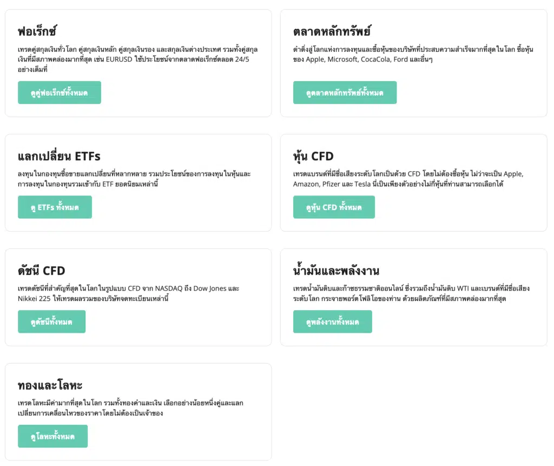Click the ฟอเร็กซ์ card heading
Image resolution: width=554 pixels, height=466 pixels.
[x=37, y=31]
